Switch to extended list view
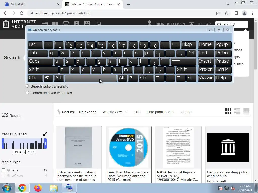Image resolution: width=258 pixels, height=193 pixels. point(237,111)
